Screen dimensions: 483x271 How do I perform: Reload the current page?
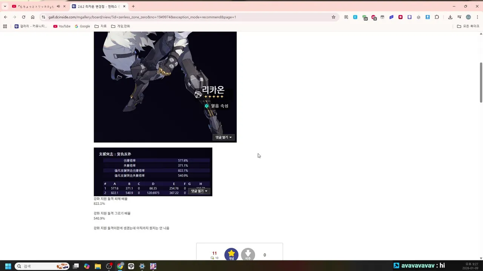(23, 17)
